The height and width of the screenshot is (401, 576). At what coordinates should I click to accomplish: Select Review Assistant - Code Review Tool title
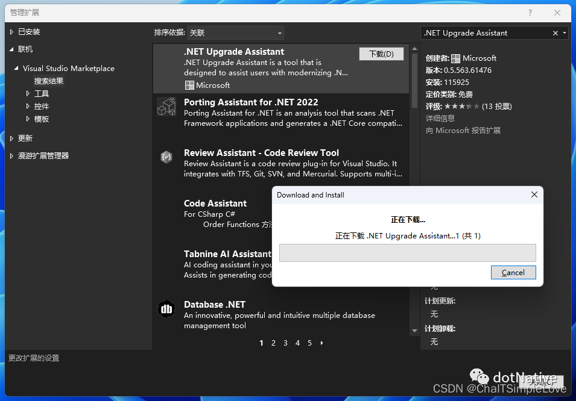click(261, 153)
